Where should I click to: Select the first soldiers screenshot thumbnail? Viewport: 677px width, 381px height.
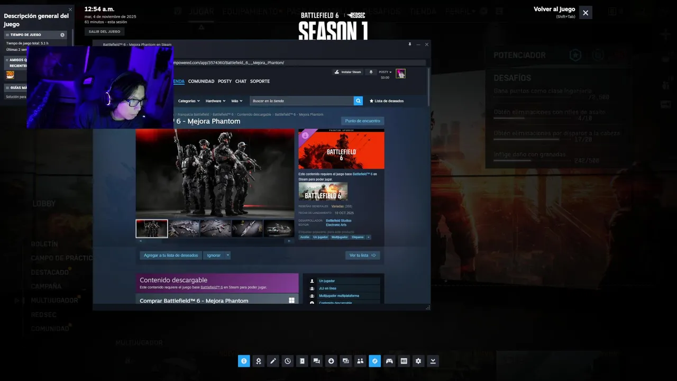click(x=152, y=229)
